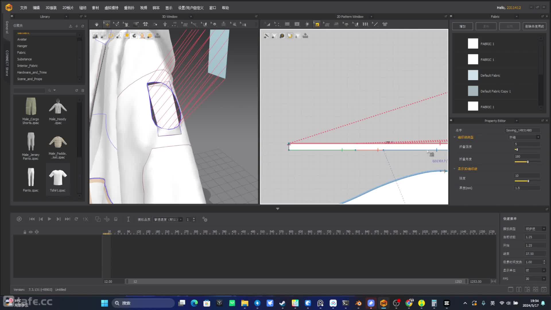Click the delete unused fabrics button
This screenshot has height=310, width=551.
[x=534, y=26]
